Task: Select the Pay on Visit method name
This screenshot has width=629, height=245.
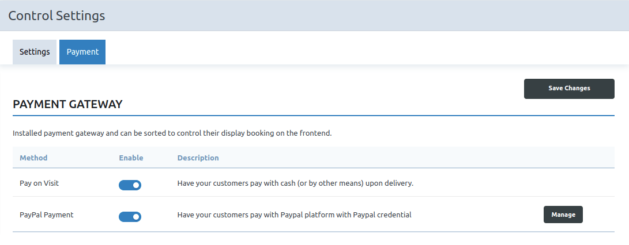Action: [39, 183]
